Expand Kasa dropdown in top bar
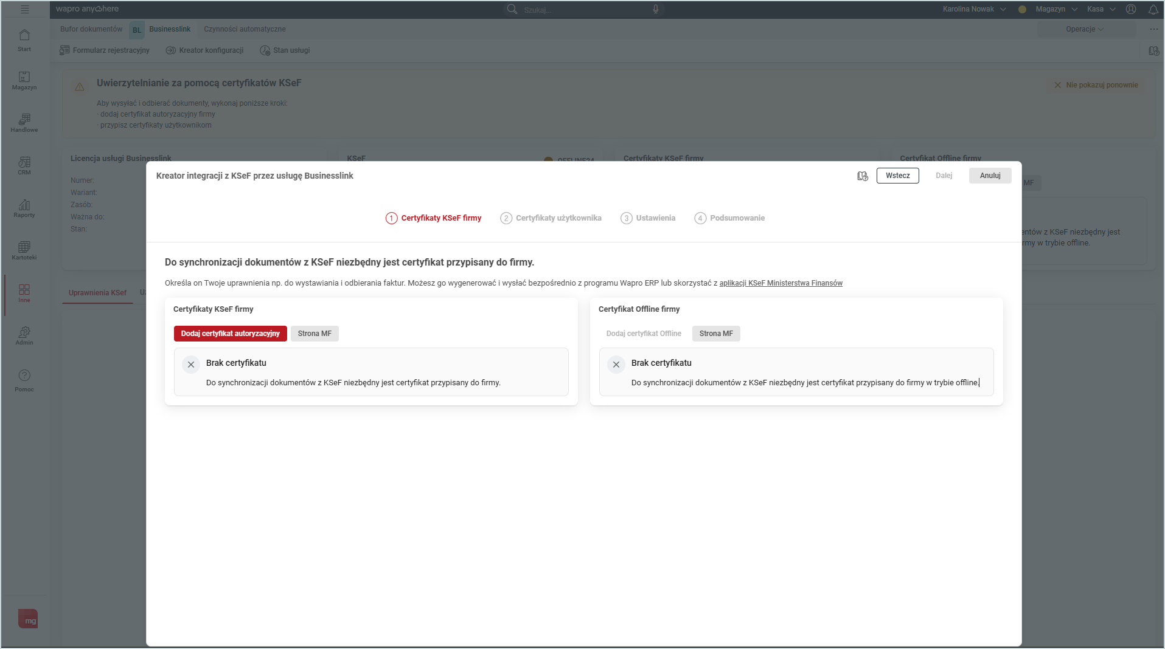 1101,9
